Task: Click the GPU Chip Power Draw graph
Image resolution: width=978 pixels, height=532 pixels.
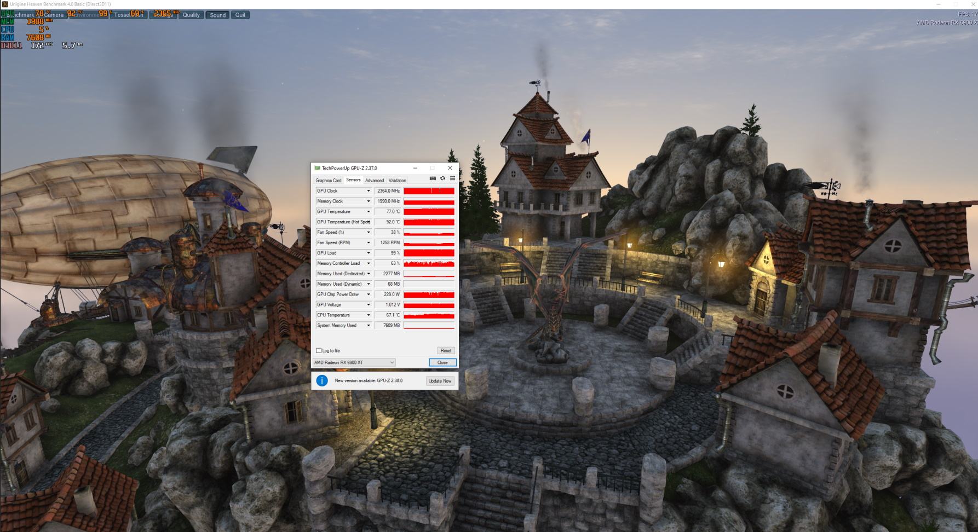Action: 429,294
